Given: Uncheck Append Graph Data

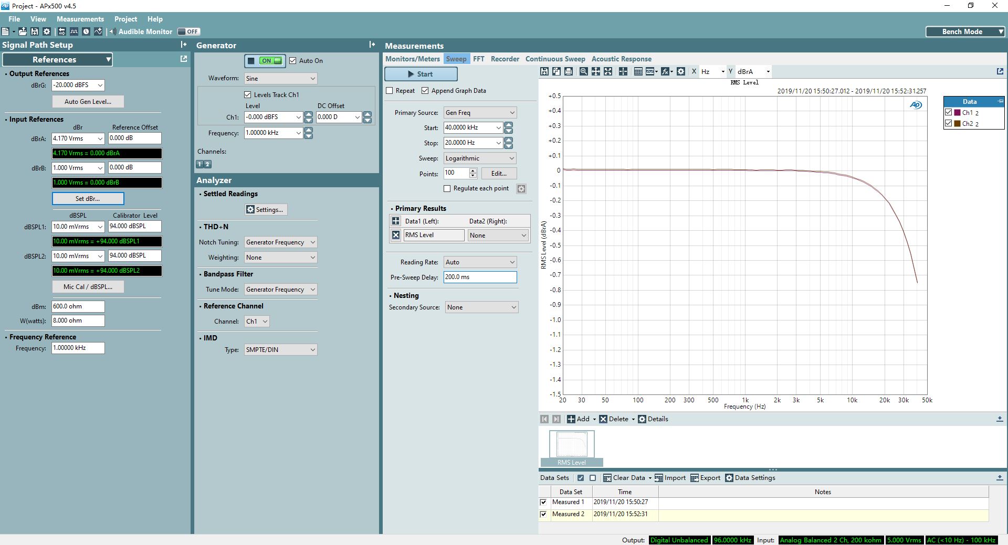Looking at the screenshot, I should [425, 91].
